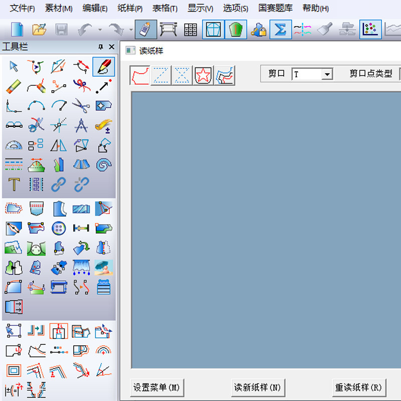Click the open folder toolbar icon
401x401 pixels.
[39, 30]
